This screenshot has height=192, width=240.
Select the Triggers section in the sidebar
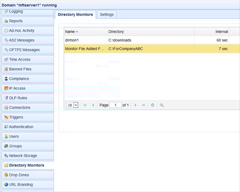click(x=16, y=117)
